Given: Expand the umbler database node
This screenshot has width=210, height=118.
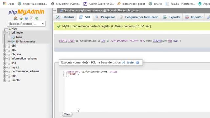Looking at the screenshot, I should coord(5,80).
